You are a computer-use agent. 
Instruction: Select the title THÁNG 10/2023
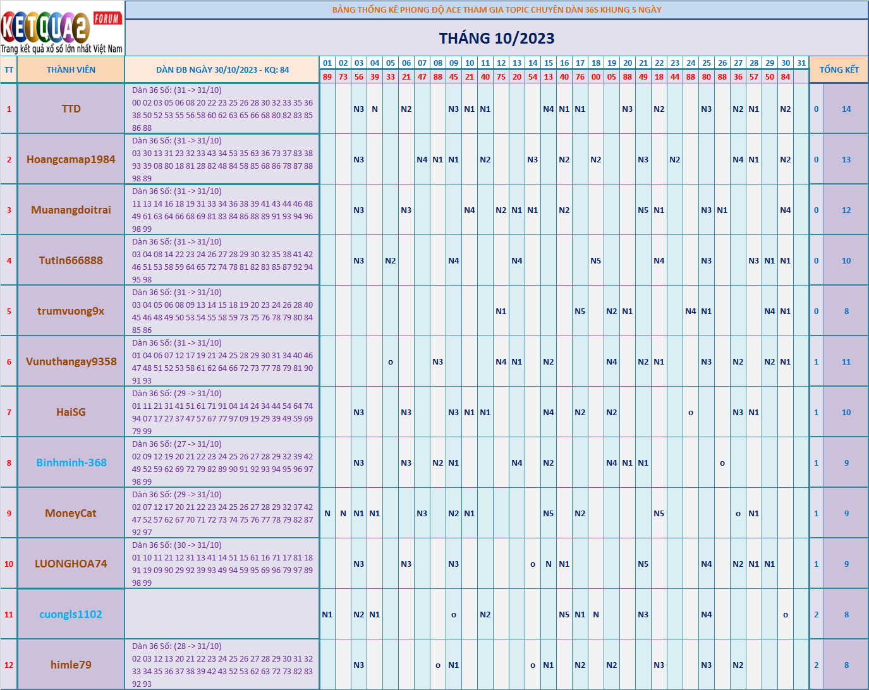[497, 39]
